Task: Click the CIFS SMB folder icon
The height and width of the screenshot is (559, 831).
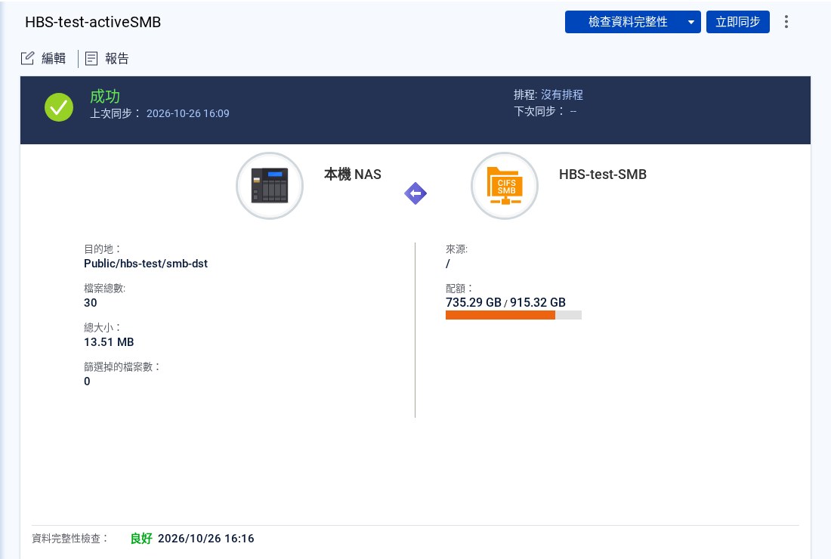Action: pyautogui.click(x=505, y=185)
